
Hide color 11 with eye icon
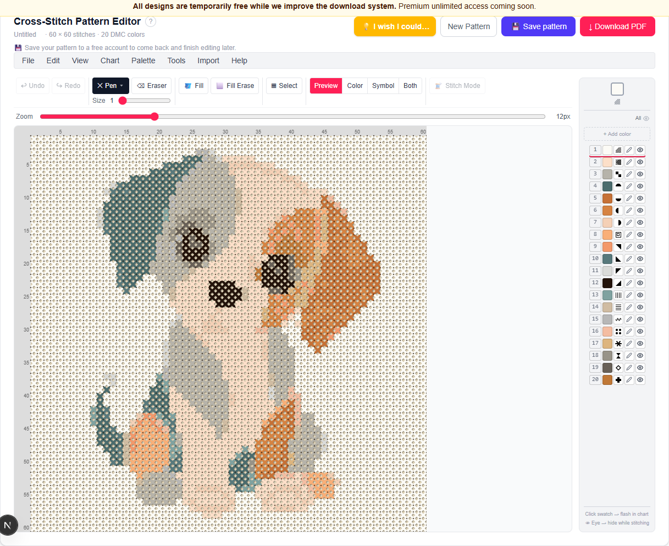click(x=640, y=271)
